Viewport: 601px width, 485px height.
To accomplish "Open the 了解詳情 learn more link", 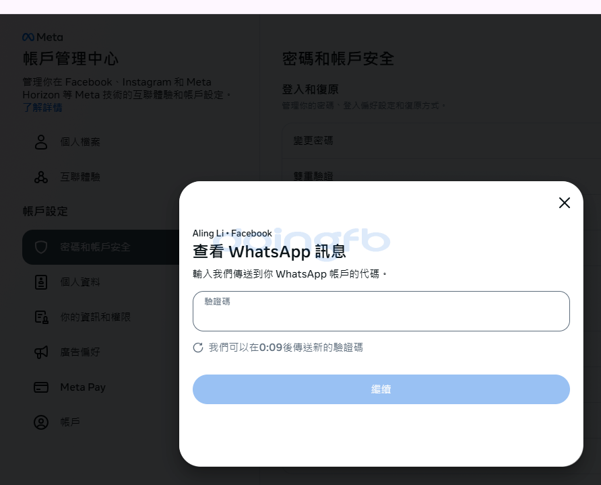I will [x=42, y=108].
